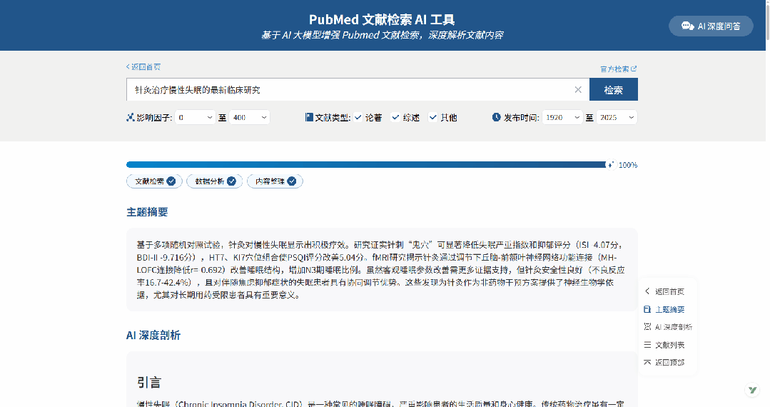
Task: Click the green Y extension icon bottom right
Action: [x=752, y=390]
